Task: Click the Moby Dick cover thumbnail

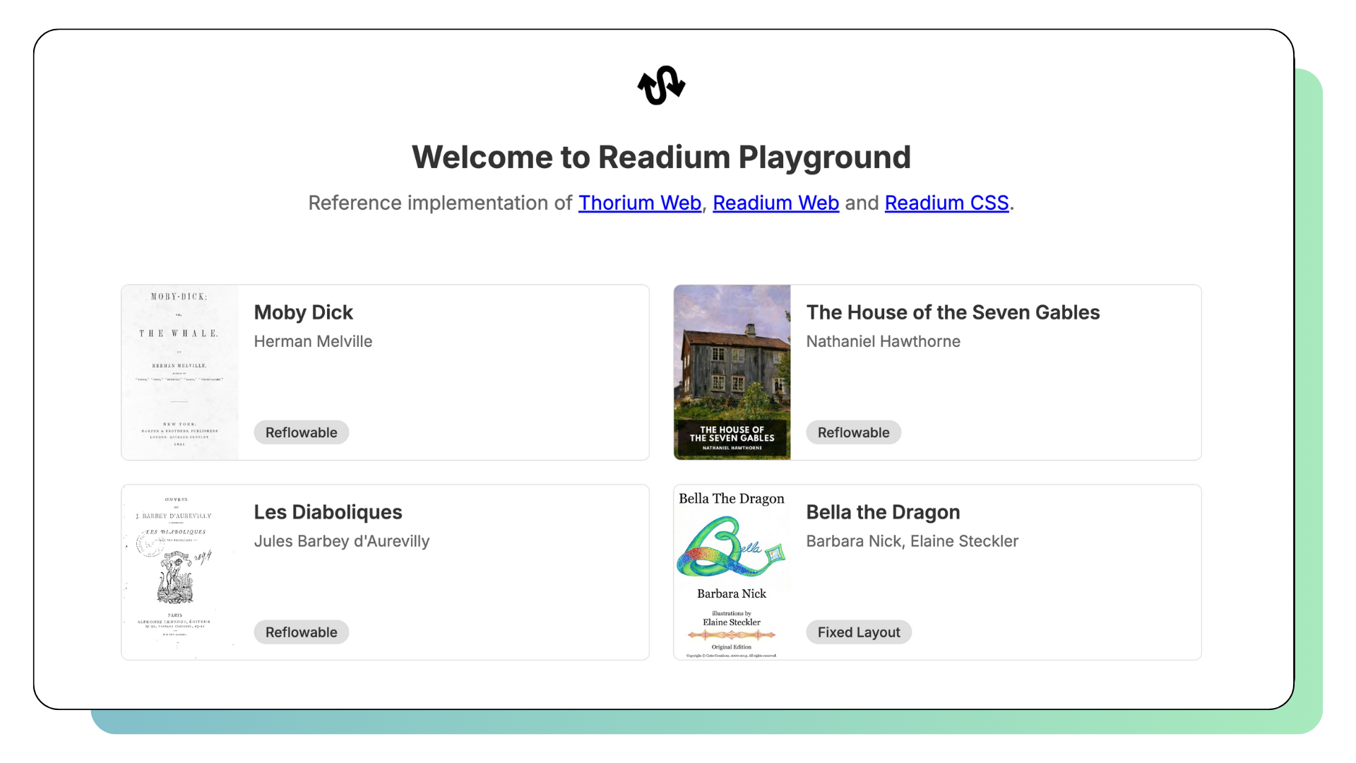Action: pyautogui.click(x=180, y=372)
